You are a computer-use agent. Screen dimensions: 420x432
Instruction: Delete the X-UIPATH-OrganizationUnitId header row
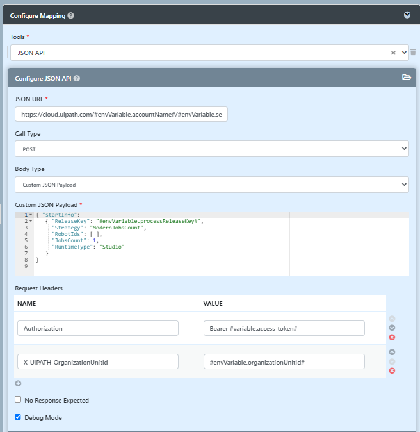[x=392, y=370]
